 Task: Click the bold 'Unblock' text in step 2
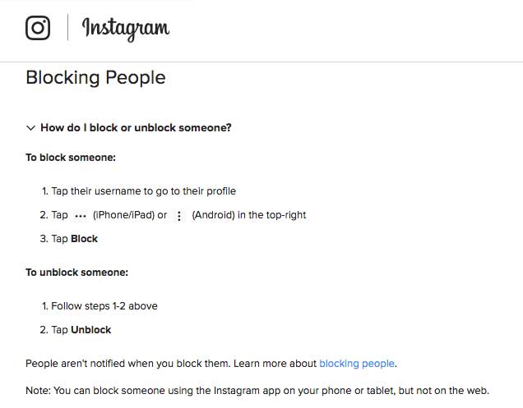pos(90,330)
